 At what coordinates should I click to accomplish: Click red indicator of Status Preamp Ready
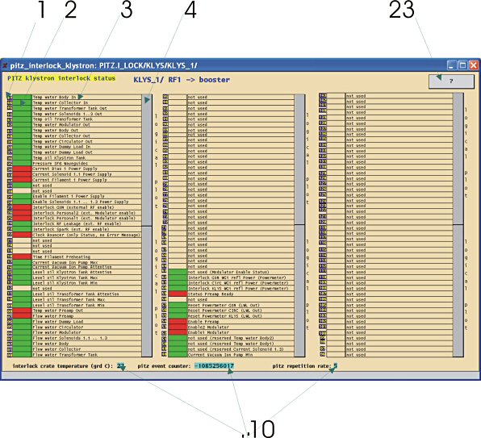tap(178, 294)
